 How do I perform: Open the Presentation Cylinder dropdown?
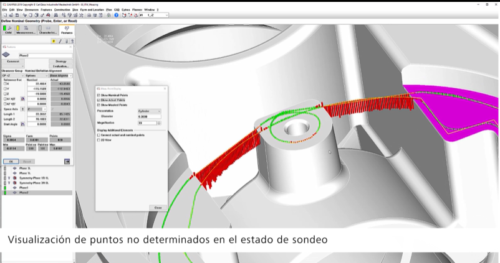[x=150, y=111]
